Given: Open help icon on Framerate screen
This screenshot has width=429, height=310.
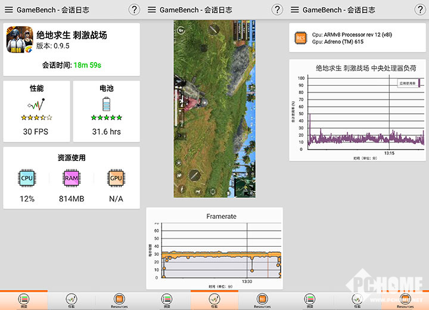Looking at the screenshot, I should point(277,10).
